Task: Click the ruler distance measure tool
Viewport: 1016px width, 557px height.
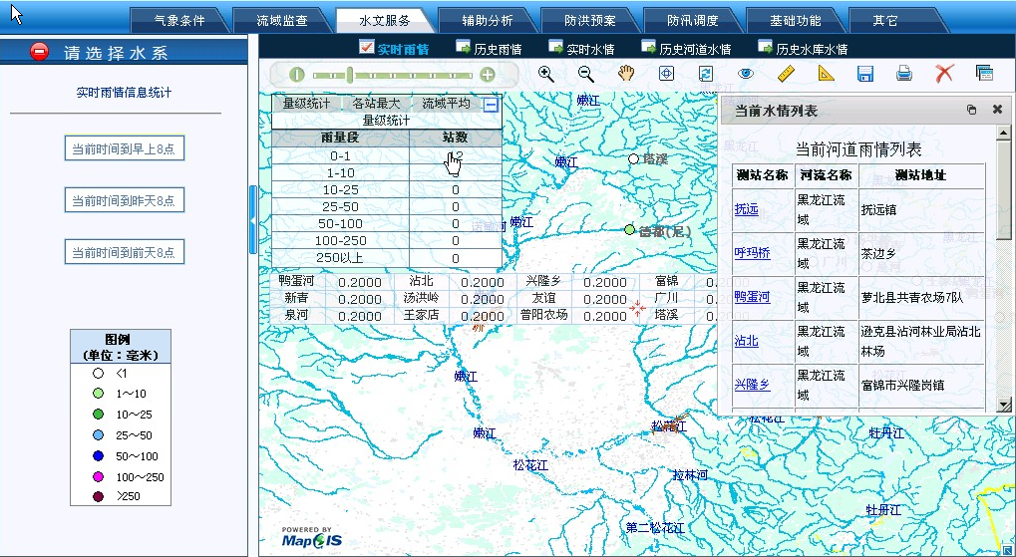Action: 786,74
